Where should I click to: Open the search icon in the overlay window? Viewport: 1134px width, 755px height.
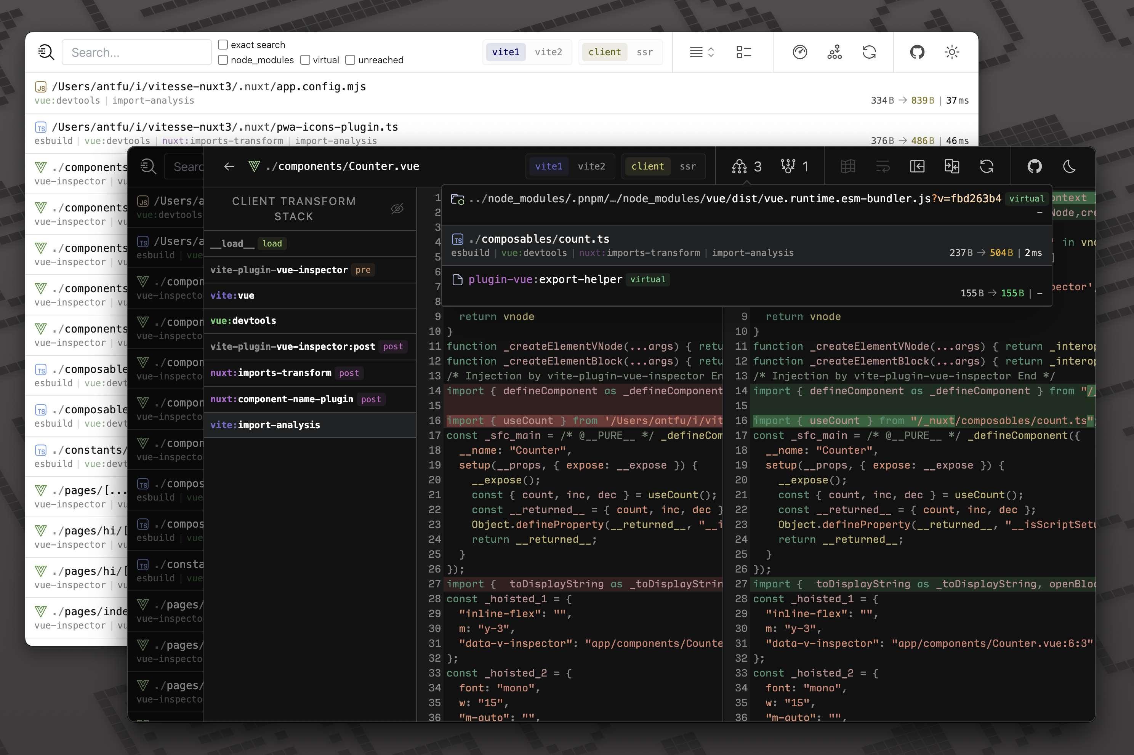pyautogui.click(x=148, y=166)
